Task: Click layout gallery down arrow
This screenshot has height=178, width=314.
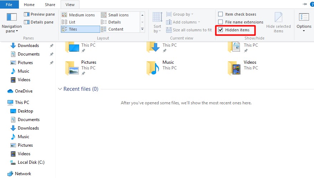Action: tap(142, 22)
